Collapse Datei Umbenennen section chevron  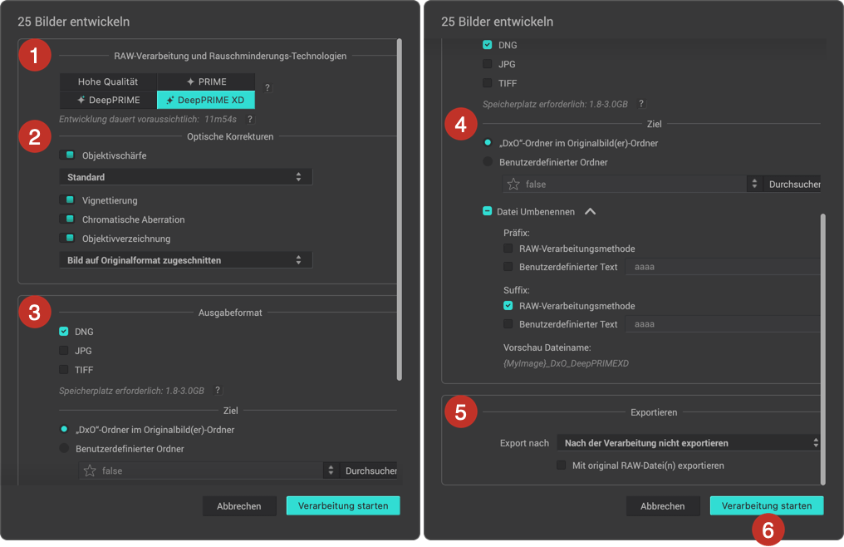(590, 211)
